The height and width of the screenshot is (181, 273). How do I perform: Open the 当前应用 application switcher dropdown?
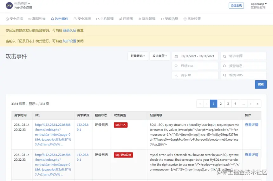point(22,4)
